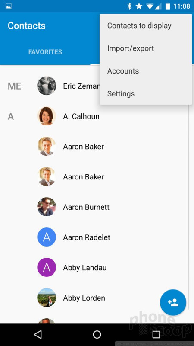The height and width of the screenshot is (346, 194).
Task: Tap the fast scroll bar along list edge
Action: coord(189,194)
